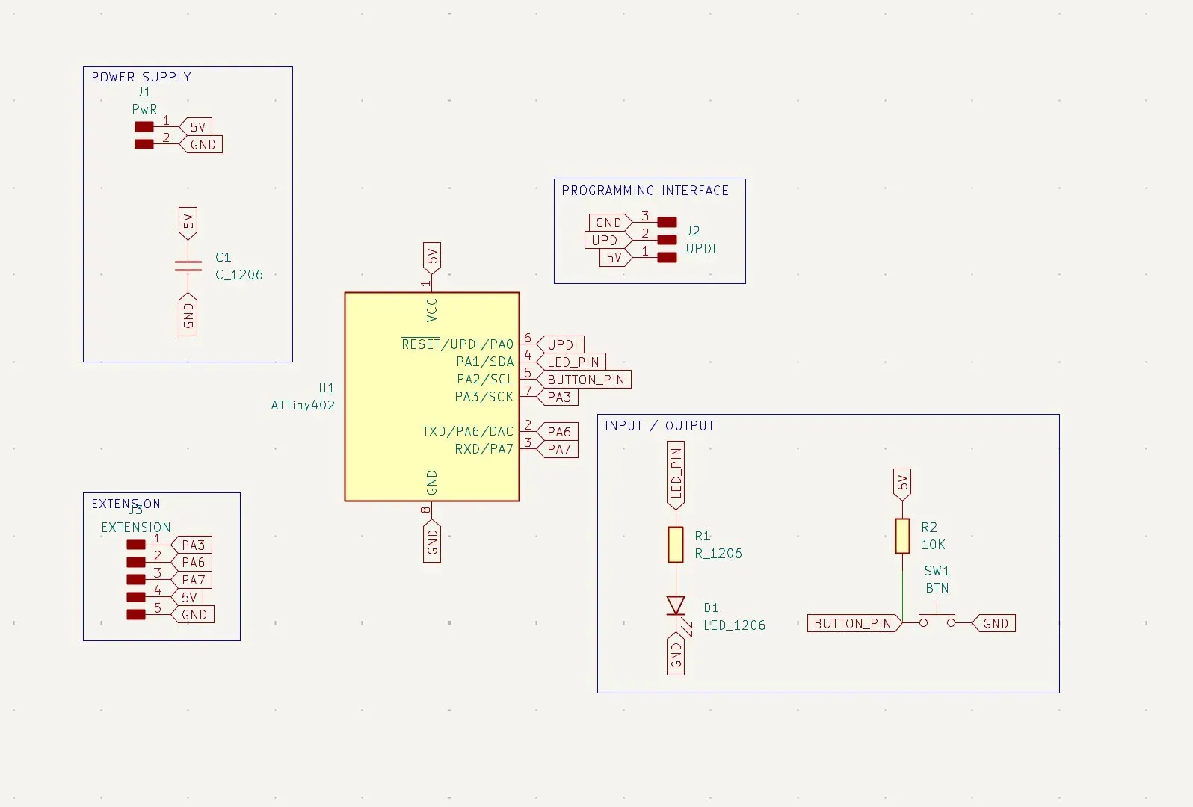Click the R_1206 value text

(718, 554)
